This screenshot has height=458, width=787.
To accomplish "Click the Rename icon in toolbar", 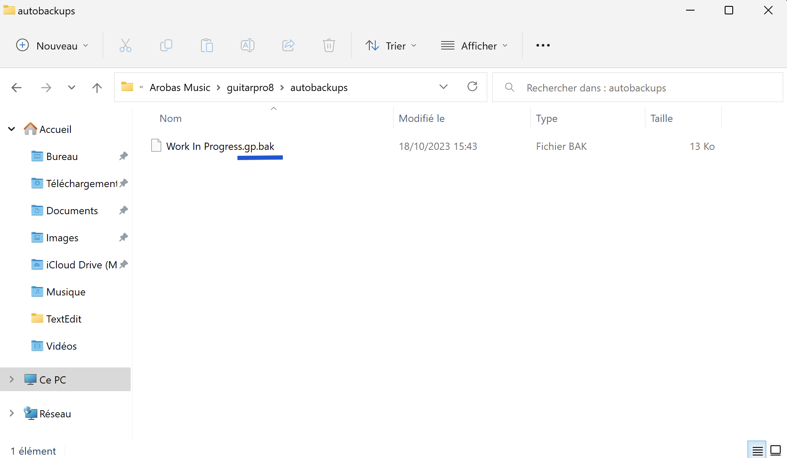I will click(248, 45).
